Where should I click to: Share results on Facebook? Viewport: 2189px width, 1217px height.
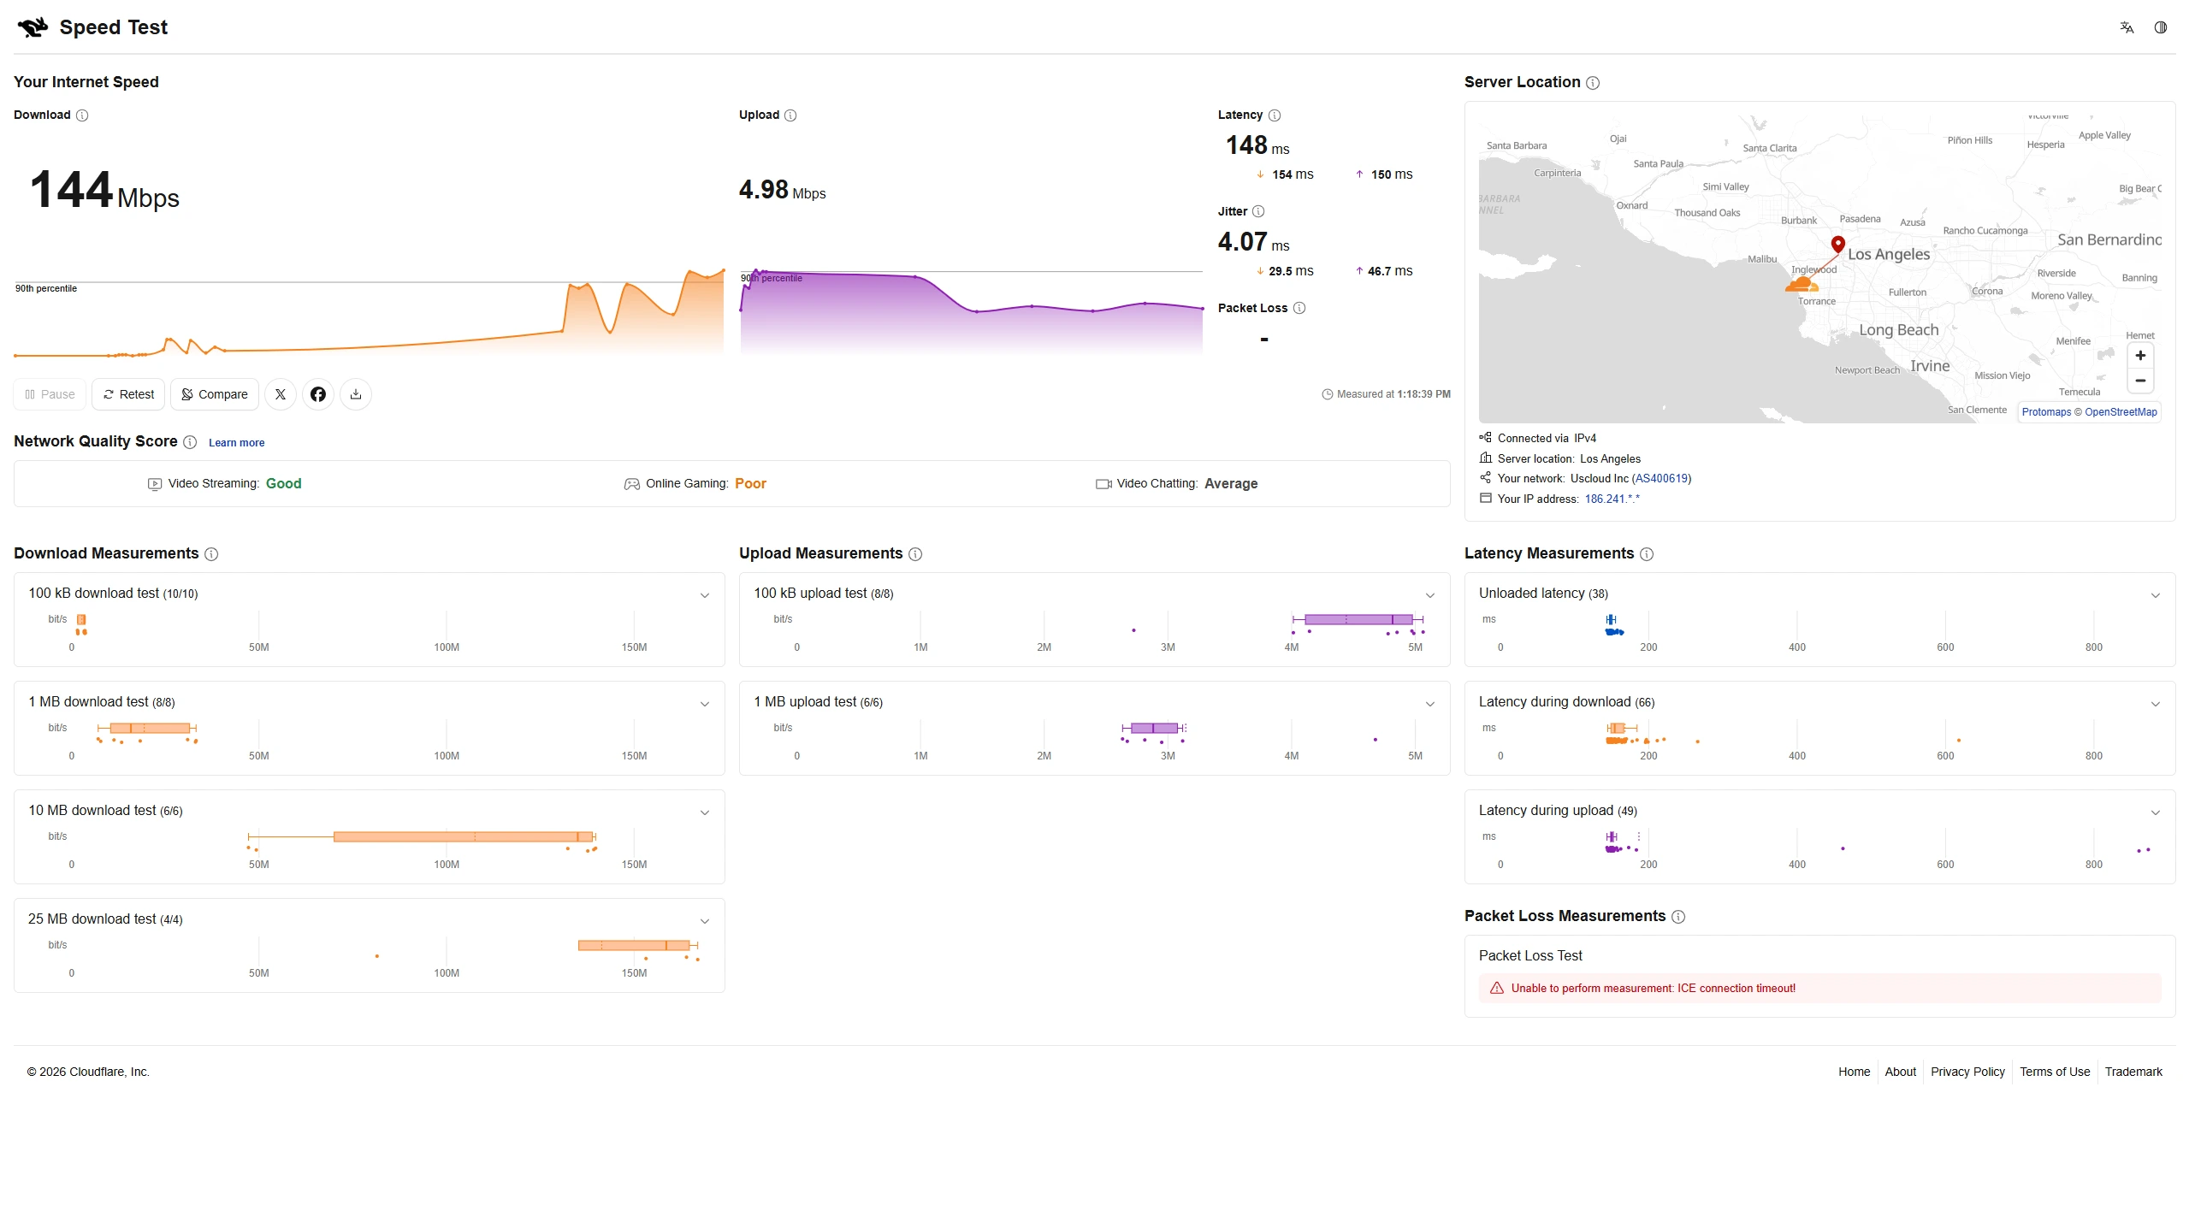coord(318,394)
